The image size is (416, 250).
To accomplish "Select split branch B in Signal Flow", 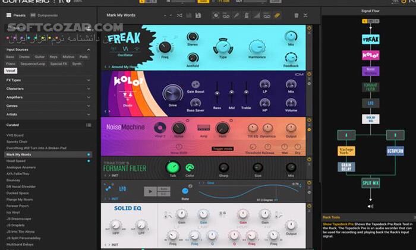I will point(395,135).
